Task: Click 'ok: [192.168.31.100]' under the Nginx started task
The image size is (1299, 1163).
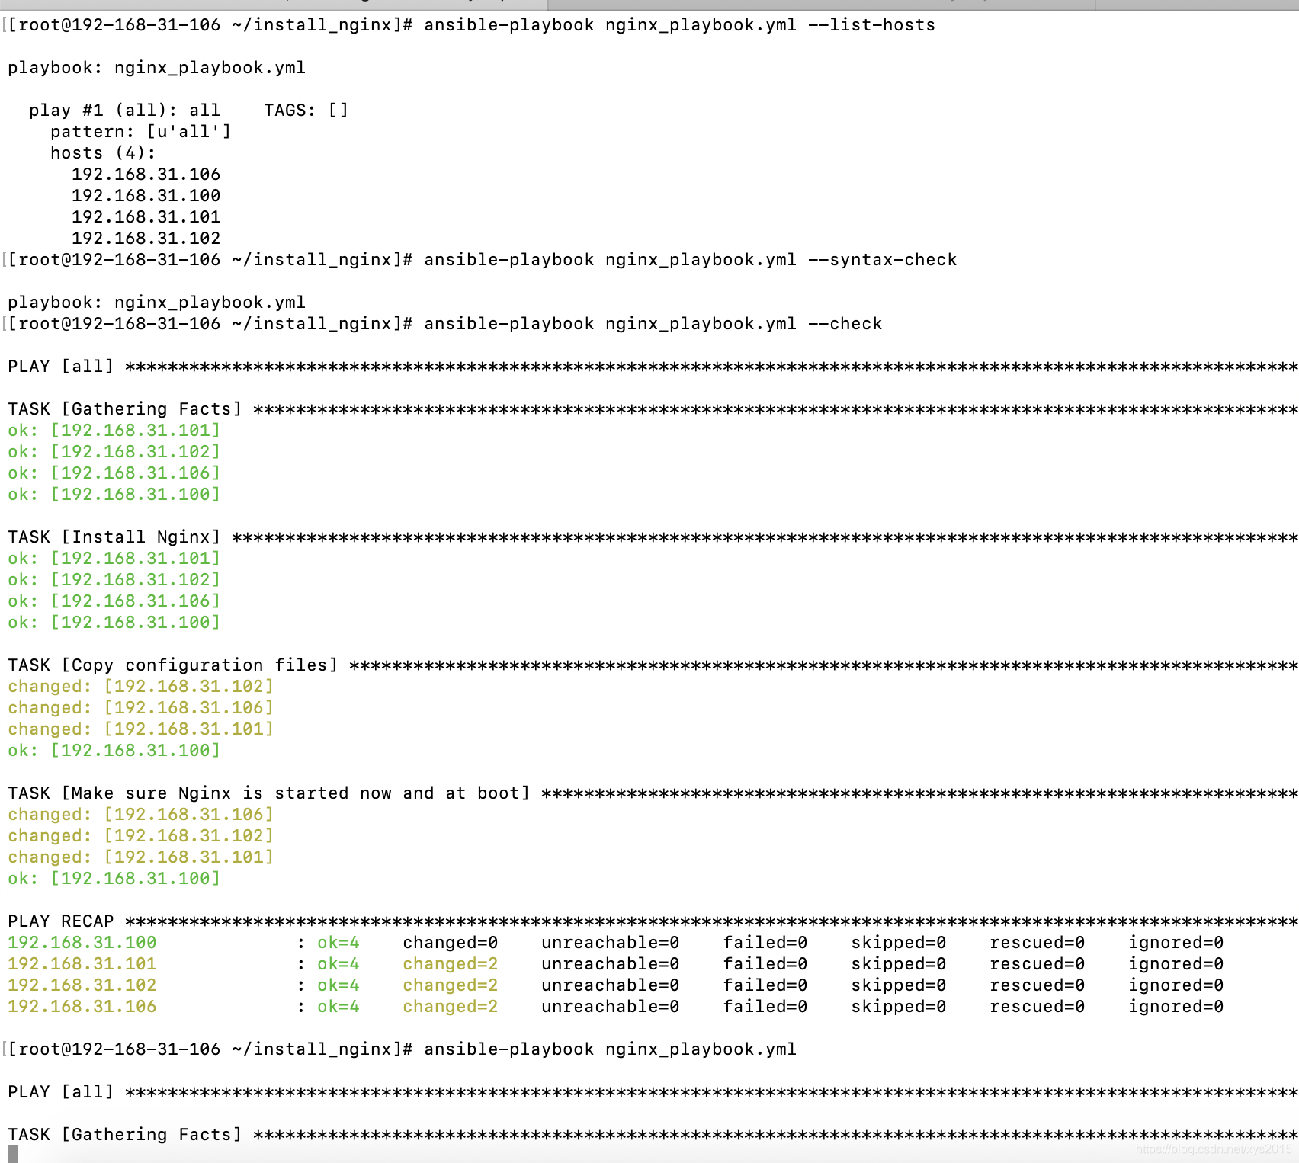Action: pos(114,879)
